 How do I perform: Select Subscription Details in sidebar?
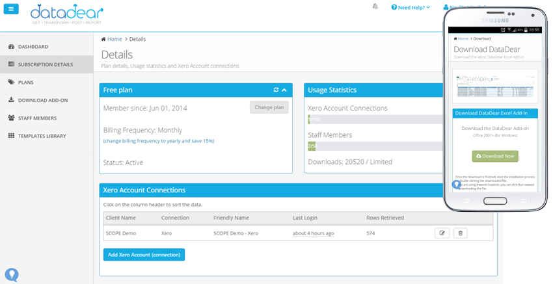[47, 64]
